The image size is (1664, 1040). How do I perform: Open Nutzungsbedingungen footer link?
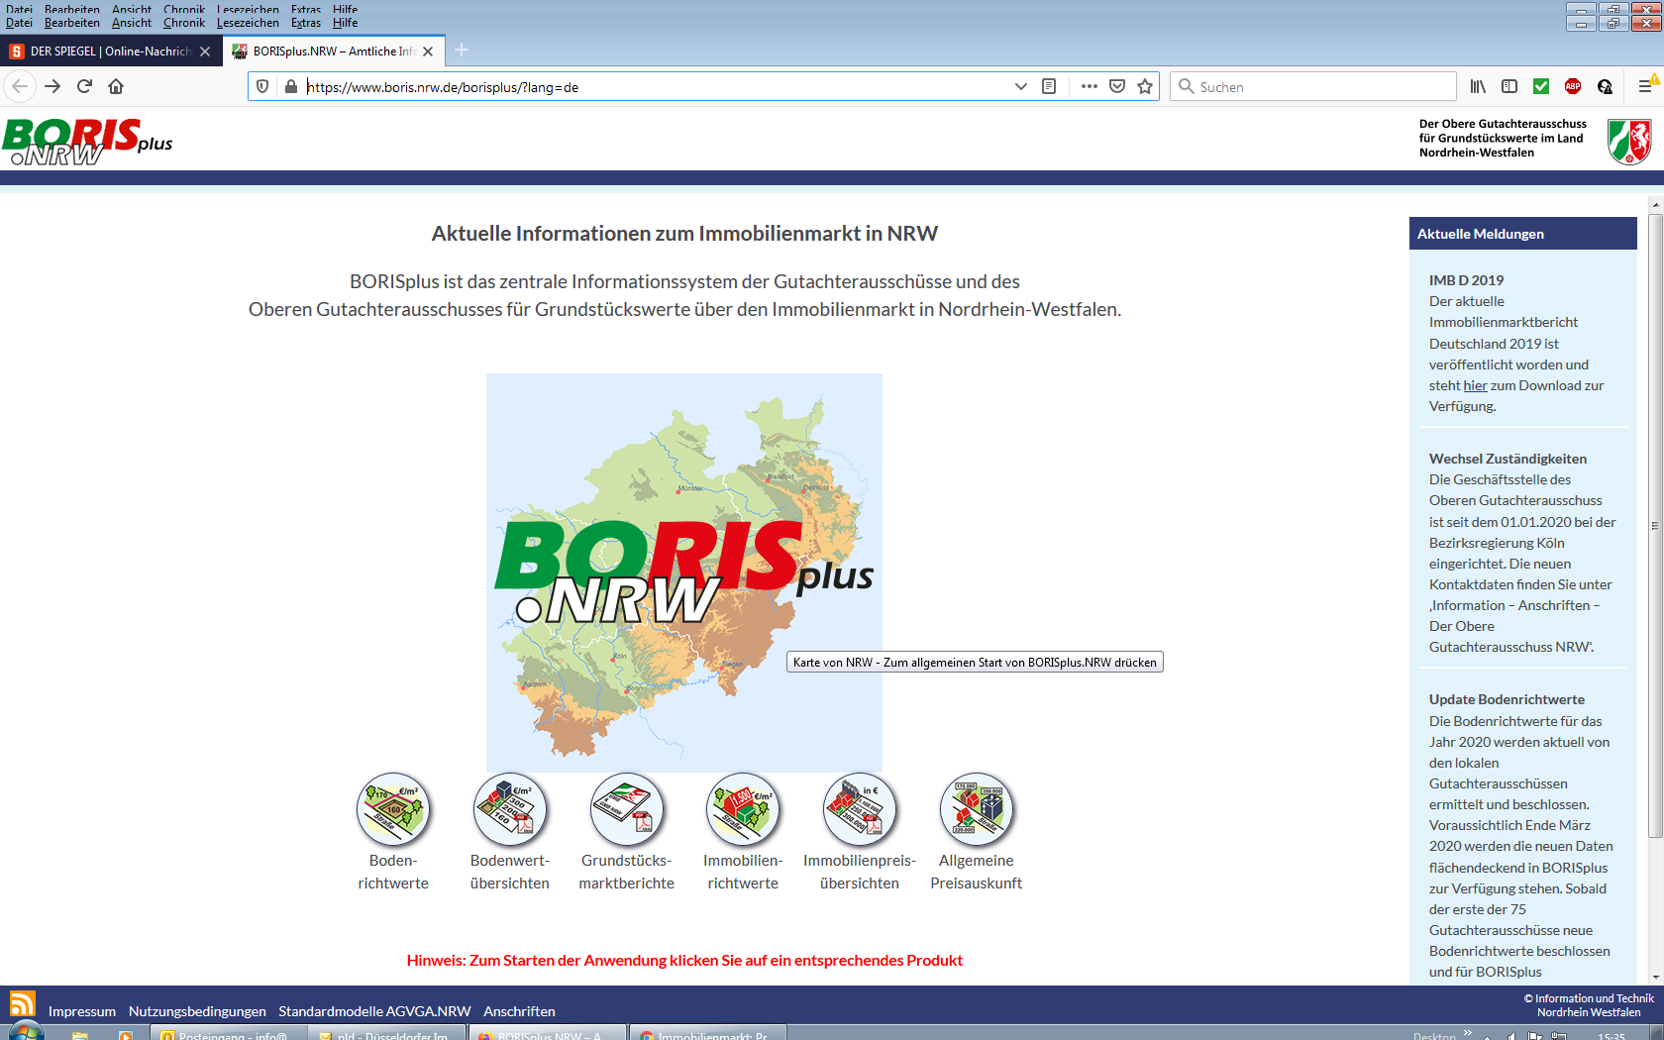click(x=197, y=1011)
